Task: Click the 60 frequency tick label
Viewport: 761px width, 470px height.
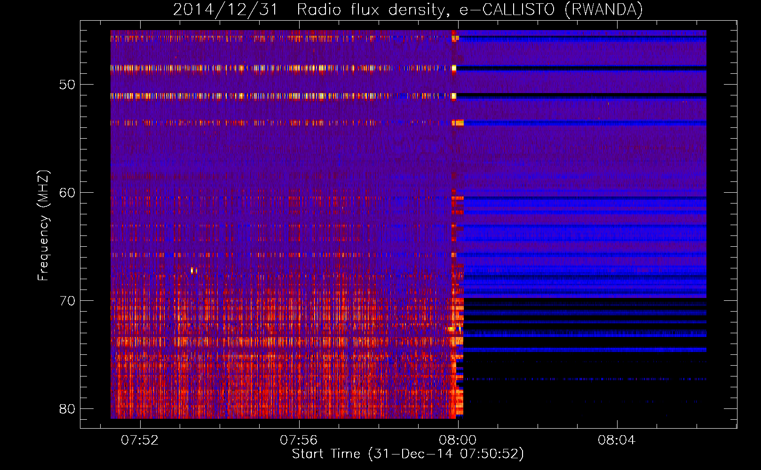Action: point(67,193)
